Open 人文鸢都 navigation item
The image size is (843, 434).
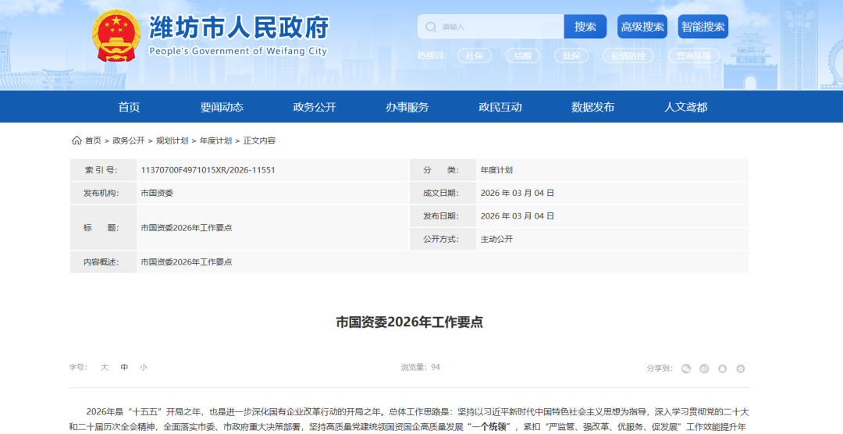pos(685,107)
